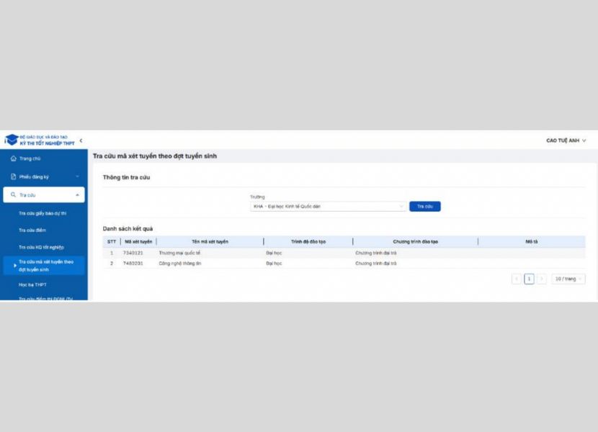Go to previous results page arrow
Viewport: 598px width, 432px height.
517,279
